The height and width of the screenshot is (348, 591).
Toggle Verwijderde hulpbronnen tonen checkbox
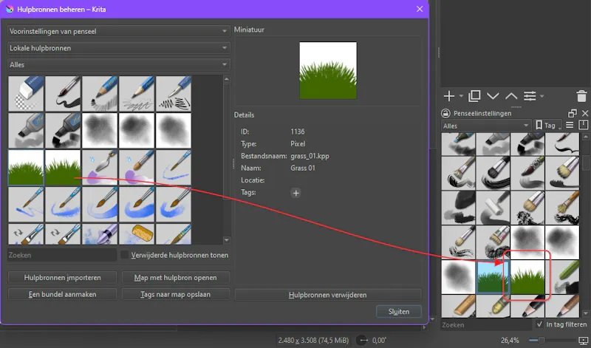coord(124,255)
